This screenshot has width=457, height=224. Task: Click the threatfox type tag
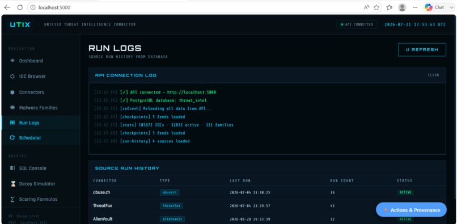(x=171, y=206)
